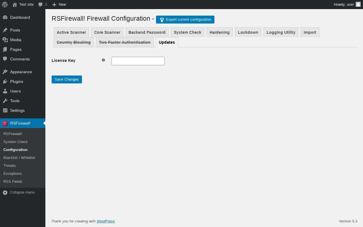The height and width of the screenshot is (227, 363).
Task: Open the Appearance menu item
Action: (x=23, y=72)
